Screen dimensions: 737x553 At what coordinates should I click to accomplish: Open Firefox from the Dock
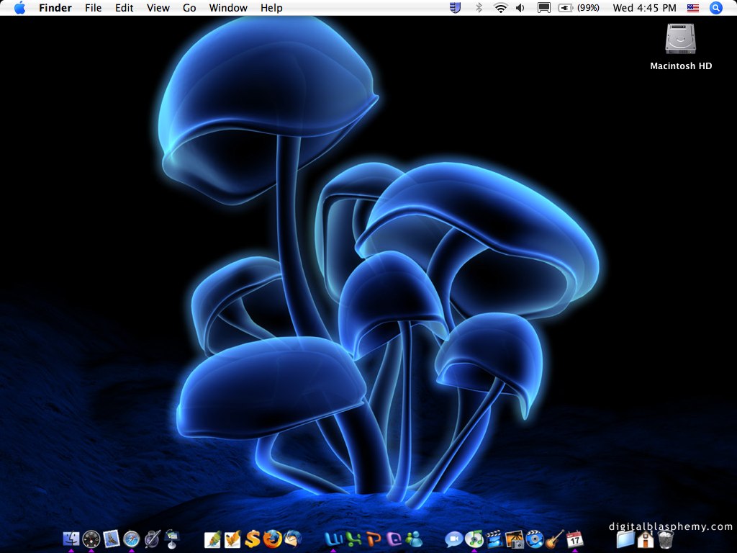click(272, 539)
